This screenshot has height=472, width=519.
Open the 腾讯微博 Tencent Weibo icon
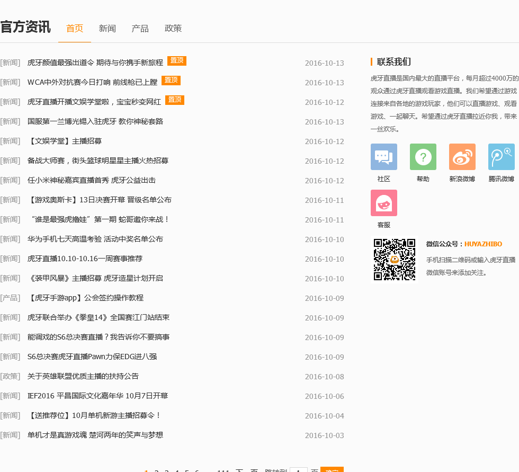point(501,157)
